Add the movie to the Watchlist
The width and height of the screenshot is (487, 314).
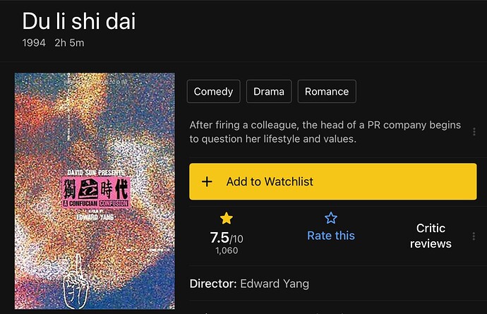coord(333,181)
